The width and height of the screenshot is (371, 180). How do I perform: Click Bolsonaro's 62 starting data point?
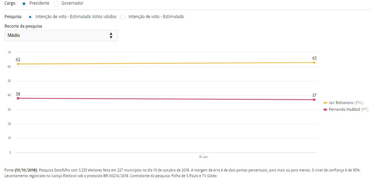18,64
